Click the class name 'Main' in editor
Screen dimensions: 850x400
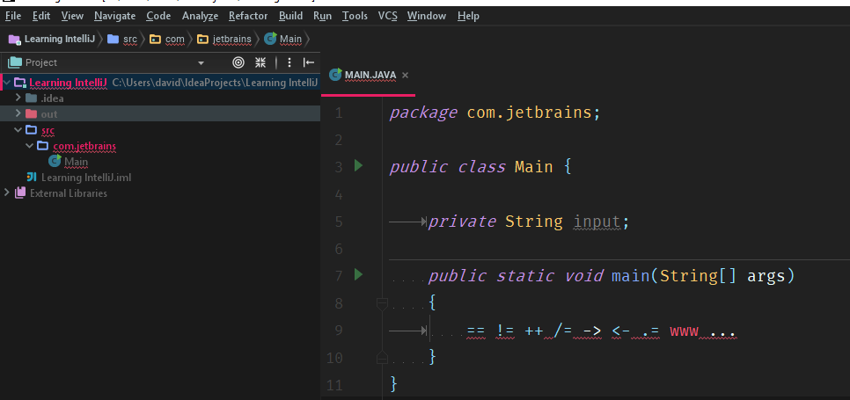[x=533, y=167]
